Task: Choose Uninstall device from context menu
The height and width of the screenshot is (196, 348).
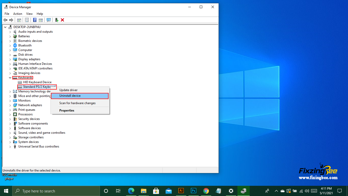Action: click(x=80, y=96)
